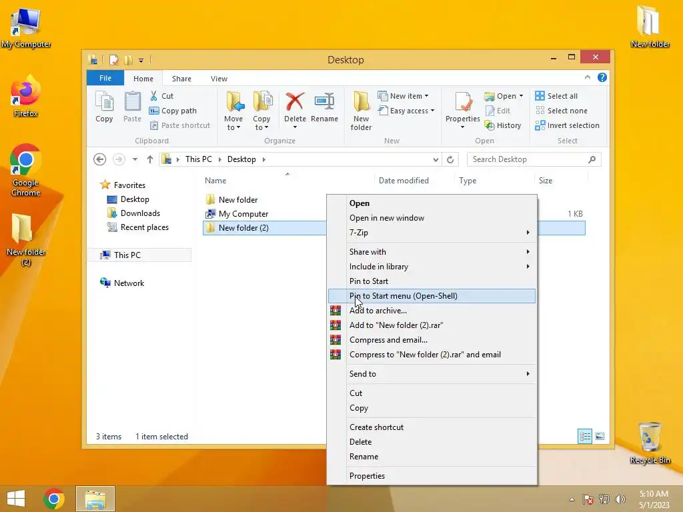Click the New folder ribbon icon
Viewport: 683px width, 512px height.
click(361, 102)
